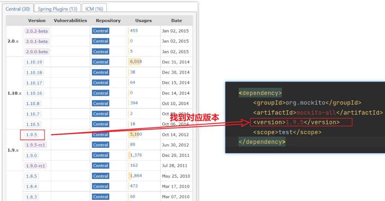Open version 2.0.1-beta link
385x201 pixels.
(x=37, y=41)
